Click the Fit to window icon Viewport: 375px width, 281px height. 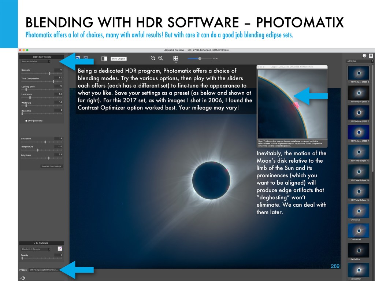coord(176,59)
